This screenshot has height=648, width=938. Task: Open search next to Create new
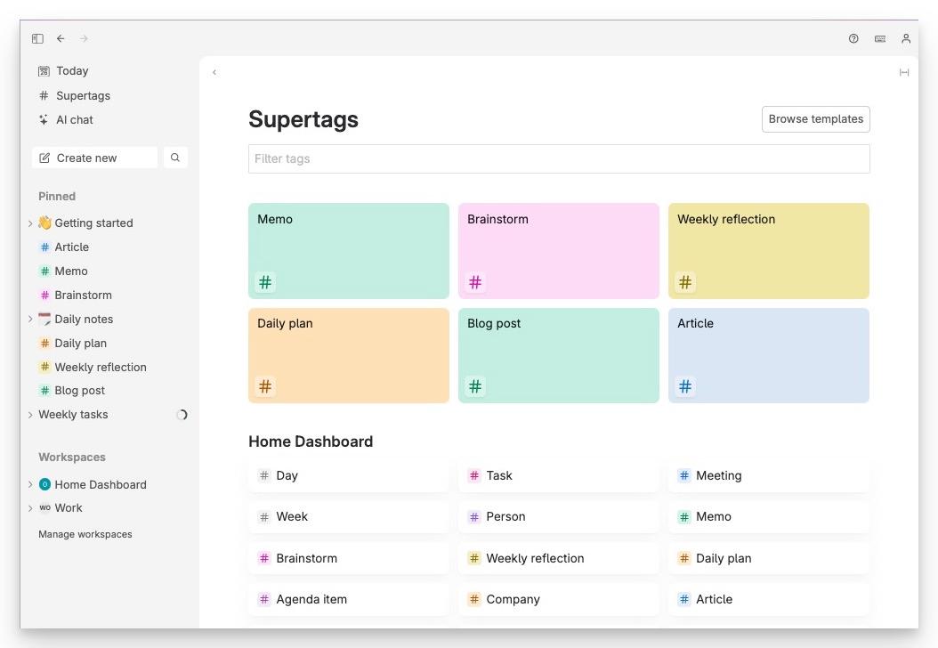tap(175, 157)
